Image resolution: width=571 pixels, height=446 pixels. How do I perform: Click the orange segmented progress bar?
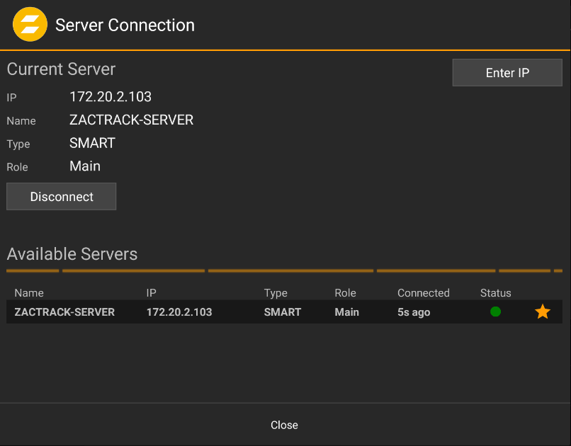(285, 270)
